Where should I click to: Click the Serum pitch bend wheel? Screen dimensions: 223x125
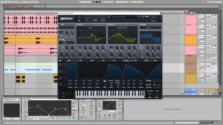pos(68,94)
